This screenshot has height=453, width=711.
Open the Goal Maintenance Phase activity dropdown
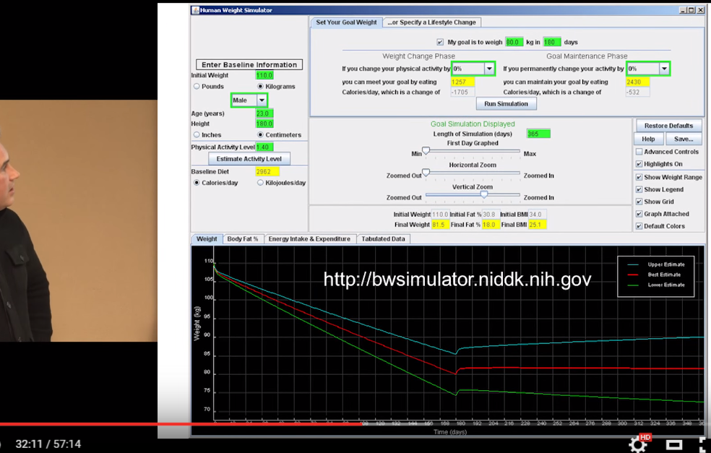pos(663,69)
